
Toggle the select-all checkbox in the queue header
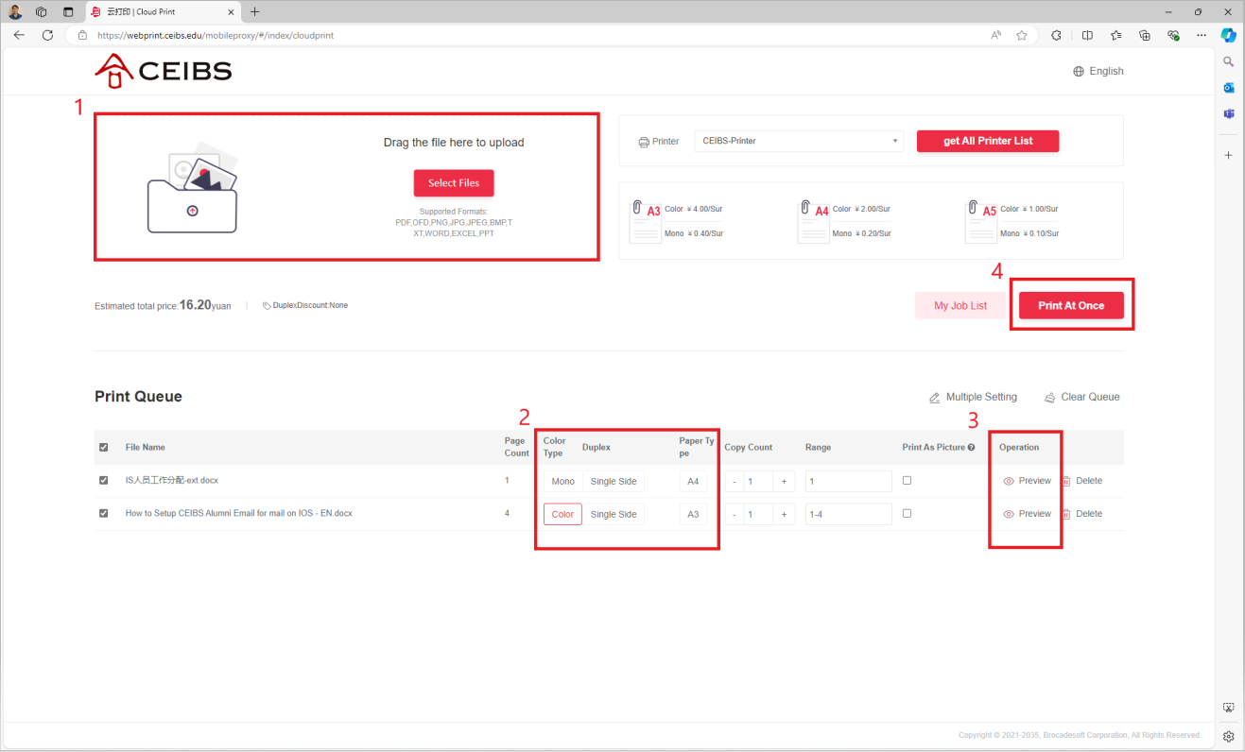tap(103, 447)
